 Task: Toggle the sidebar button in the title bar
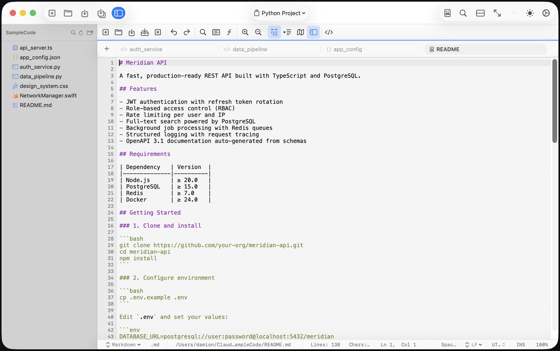click(118, 13)
